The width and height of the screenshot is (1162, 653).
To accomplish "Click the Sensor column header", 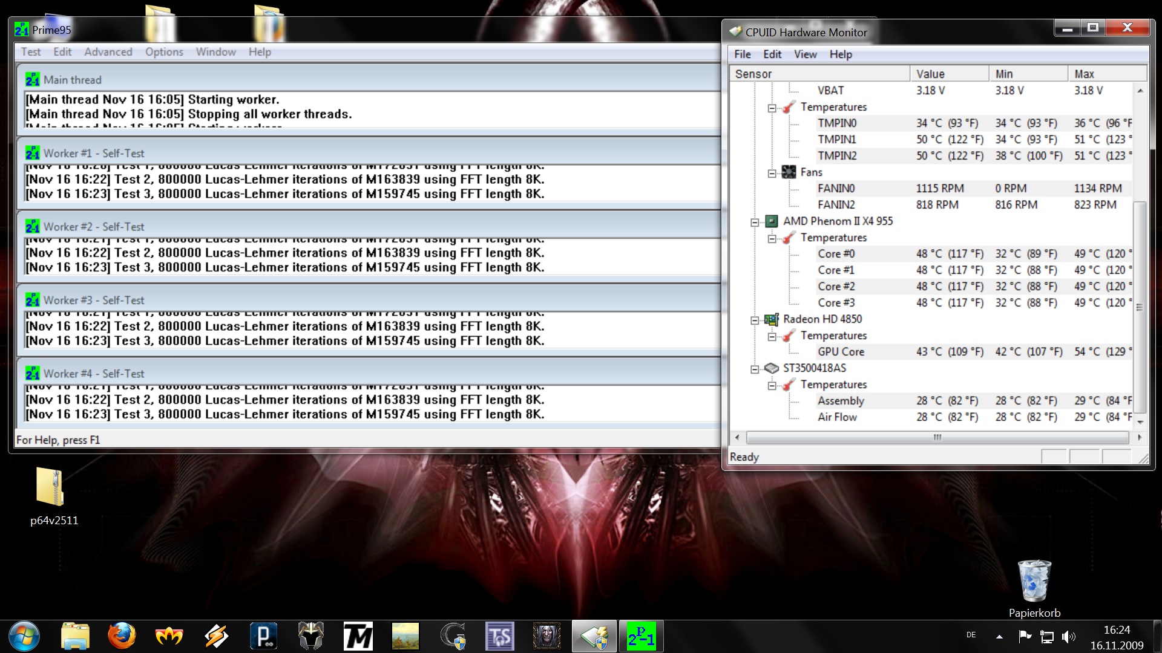I will point(819,74).
